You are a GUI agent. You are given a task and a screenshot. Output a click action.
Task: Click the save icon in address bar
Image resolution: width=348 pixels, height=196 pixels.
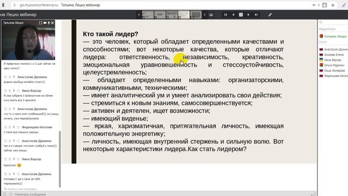tap(325, 5)
